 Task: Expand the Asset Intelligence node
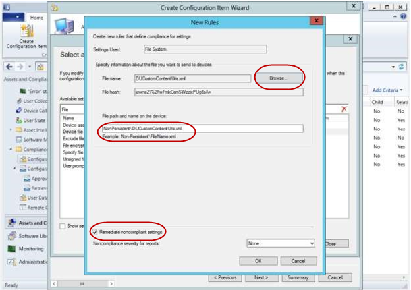click(x=11, y=130)
